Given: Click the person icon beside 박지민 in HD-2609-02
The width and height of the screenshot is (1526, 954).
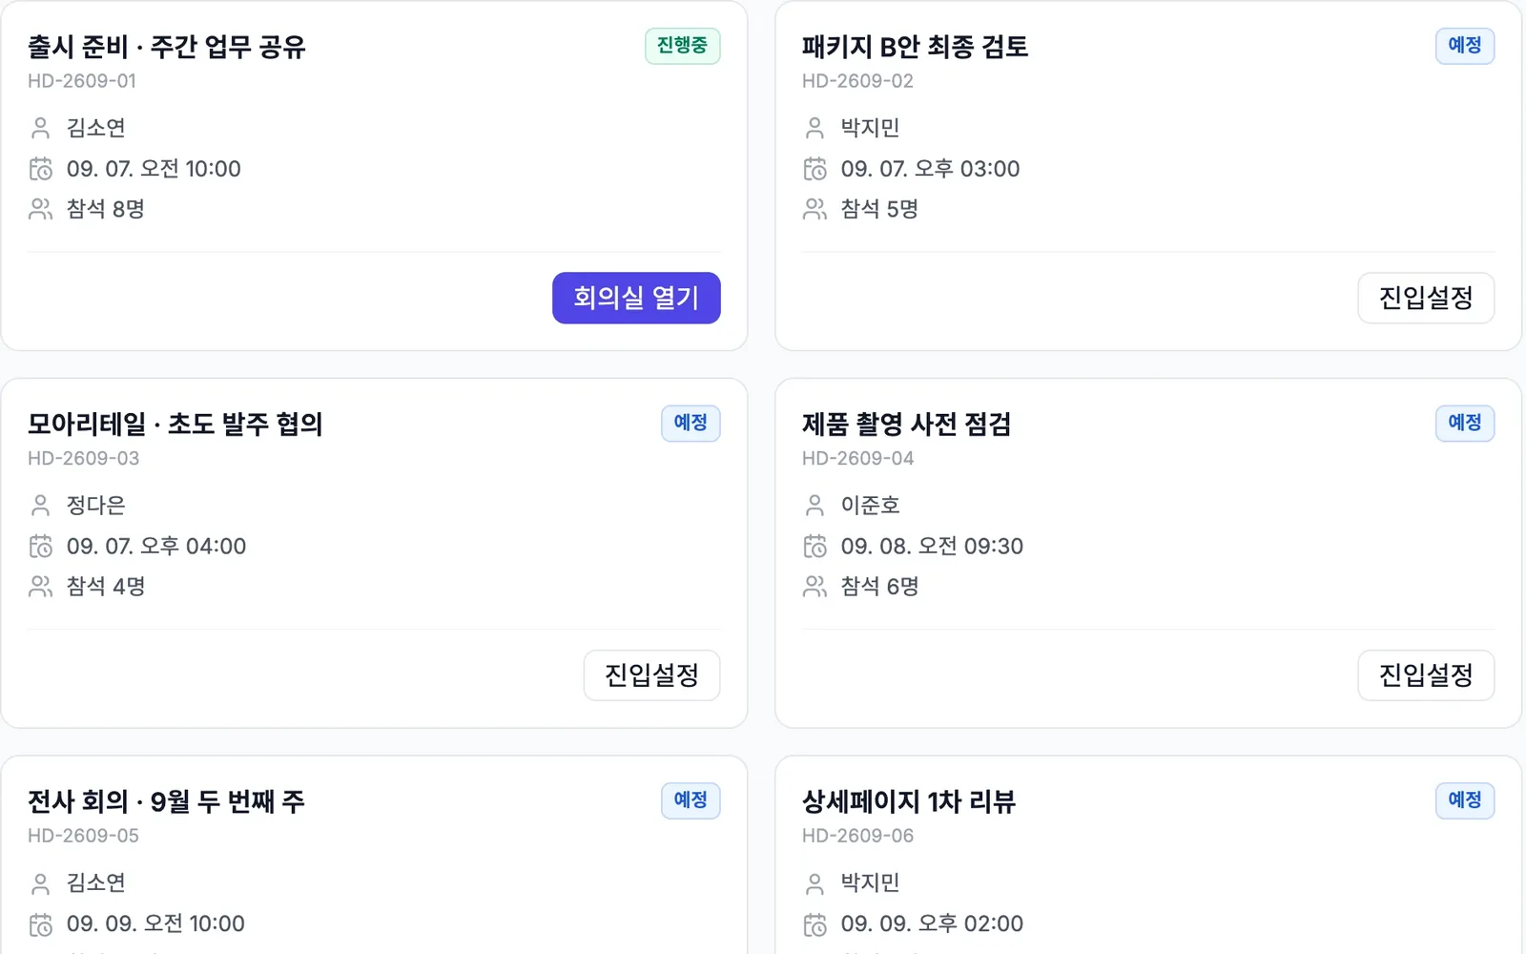Looking at the screenshot, I should coord(815,128).
